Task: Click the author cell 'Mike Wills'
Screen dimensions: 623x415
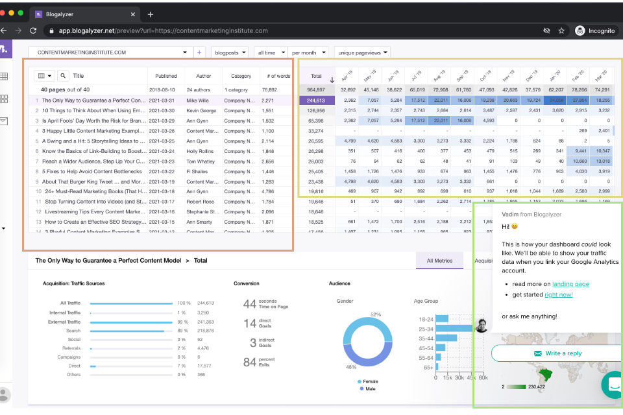Action: pyautogui.click(x=197, y=101)
